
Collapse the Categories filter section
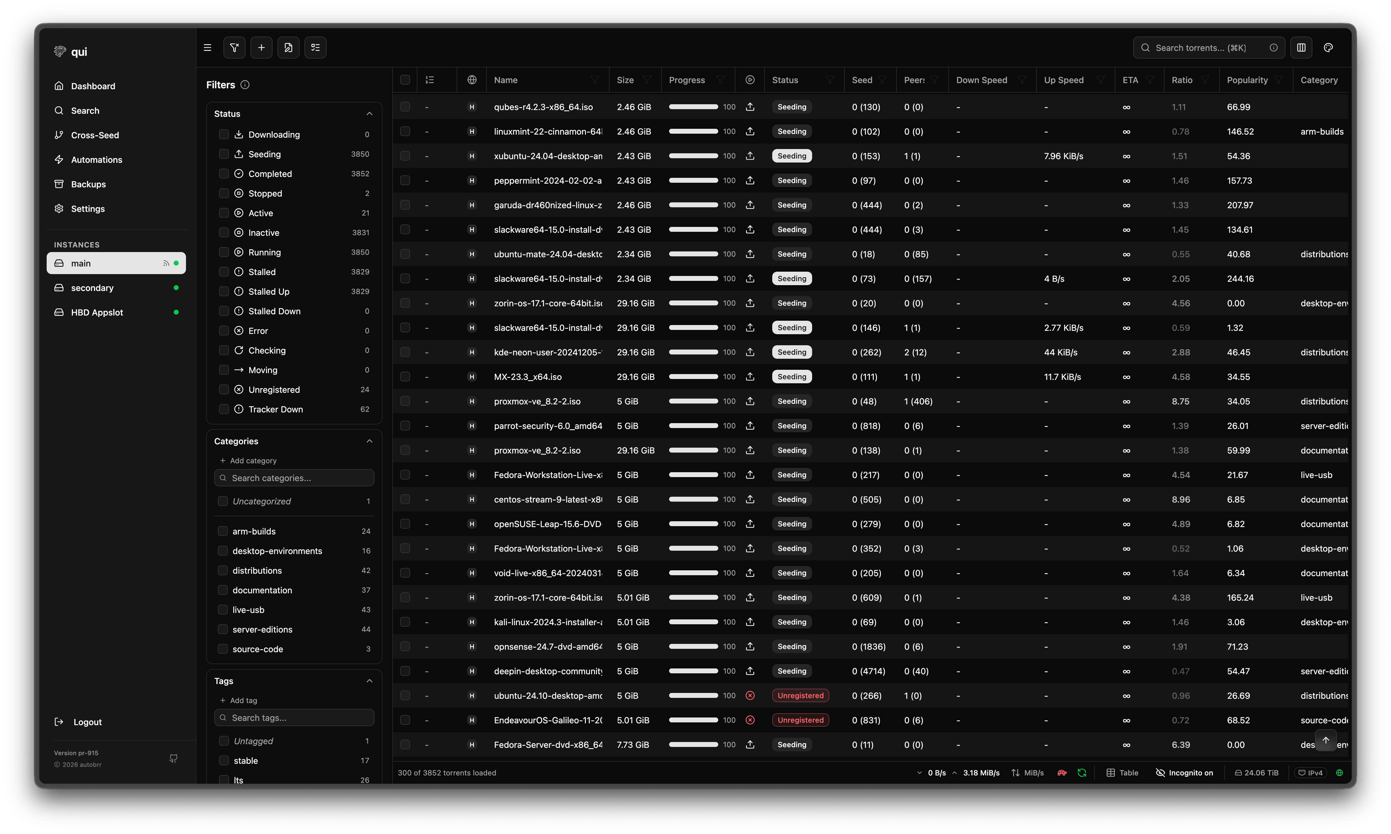(x=369, y=441)
